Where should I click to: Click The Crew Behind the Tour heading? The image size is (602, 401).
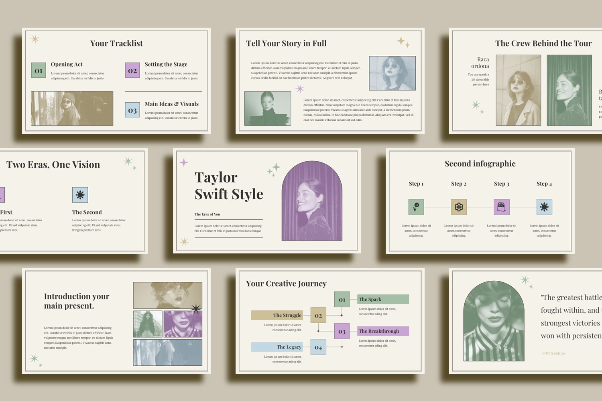coord(543,43)
